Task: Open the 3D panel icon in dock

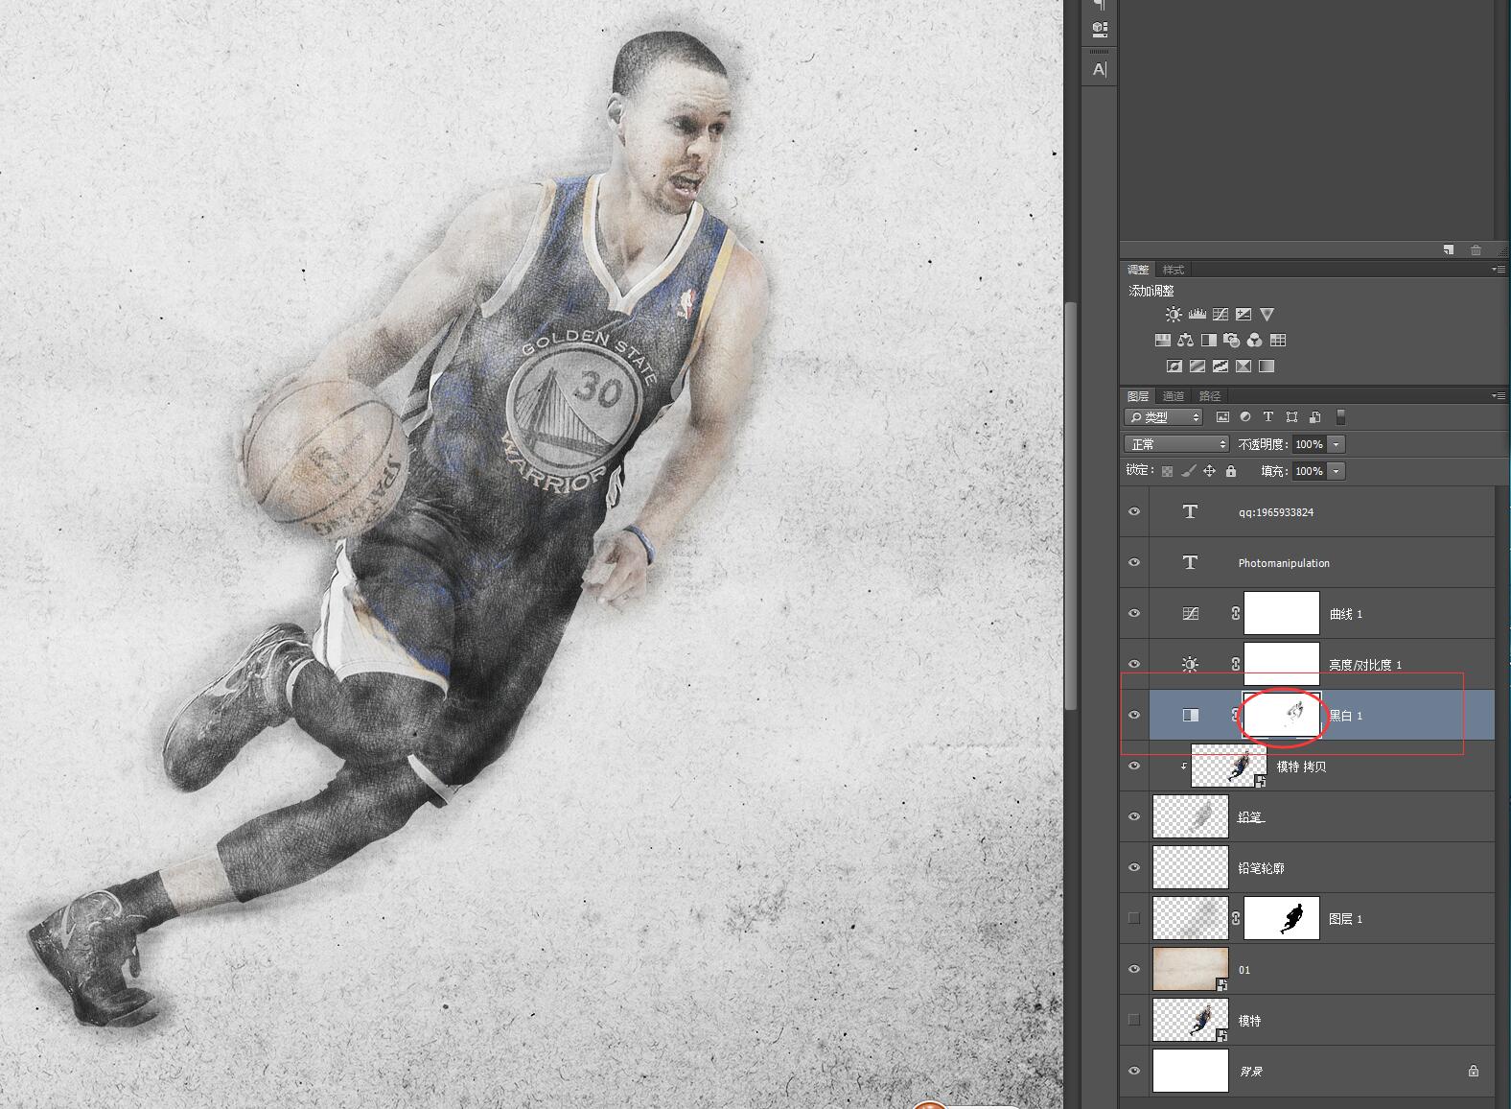Action: [x=1100, y=30]
